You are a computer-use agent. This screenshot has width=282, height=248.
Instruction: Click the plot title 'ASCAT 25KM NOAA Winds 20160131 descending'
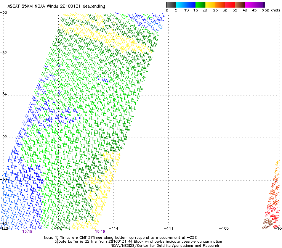coord(56,6)
